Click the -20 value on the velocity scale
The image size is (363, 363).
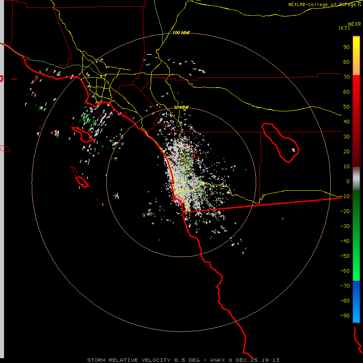(x=345, y=211)
